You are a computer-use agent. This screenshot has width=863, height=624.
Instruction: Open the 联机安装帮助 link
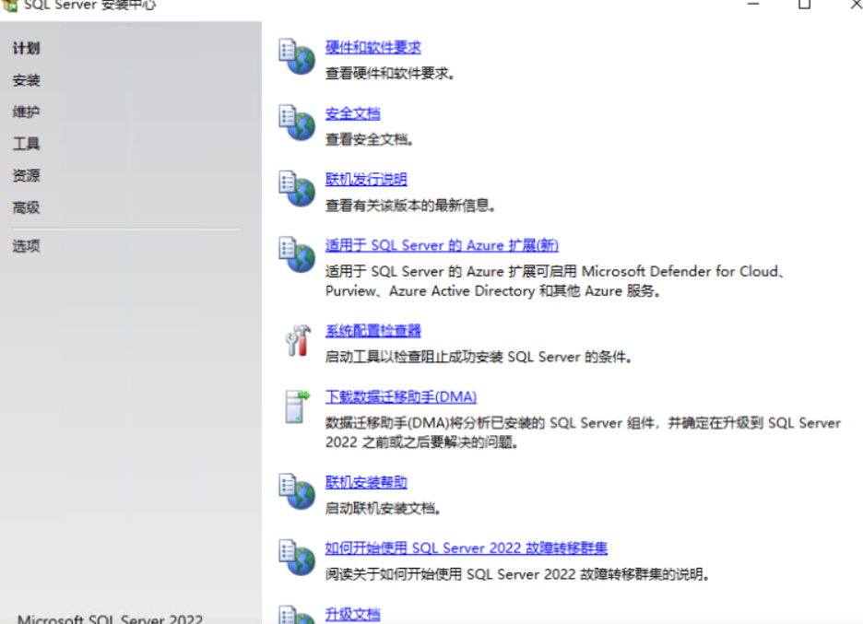click(366, 483)
